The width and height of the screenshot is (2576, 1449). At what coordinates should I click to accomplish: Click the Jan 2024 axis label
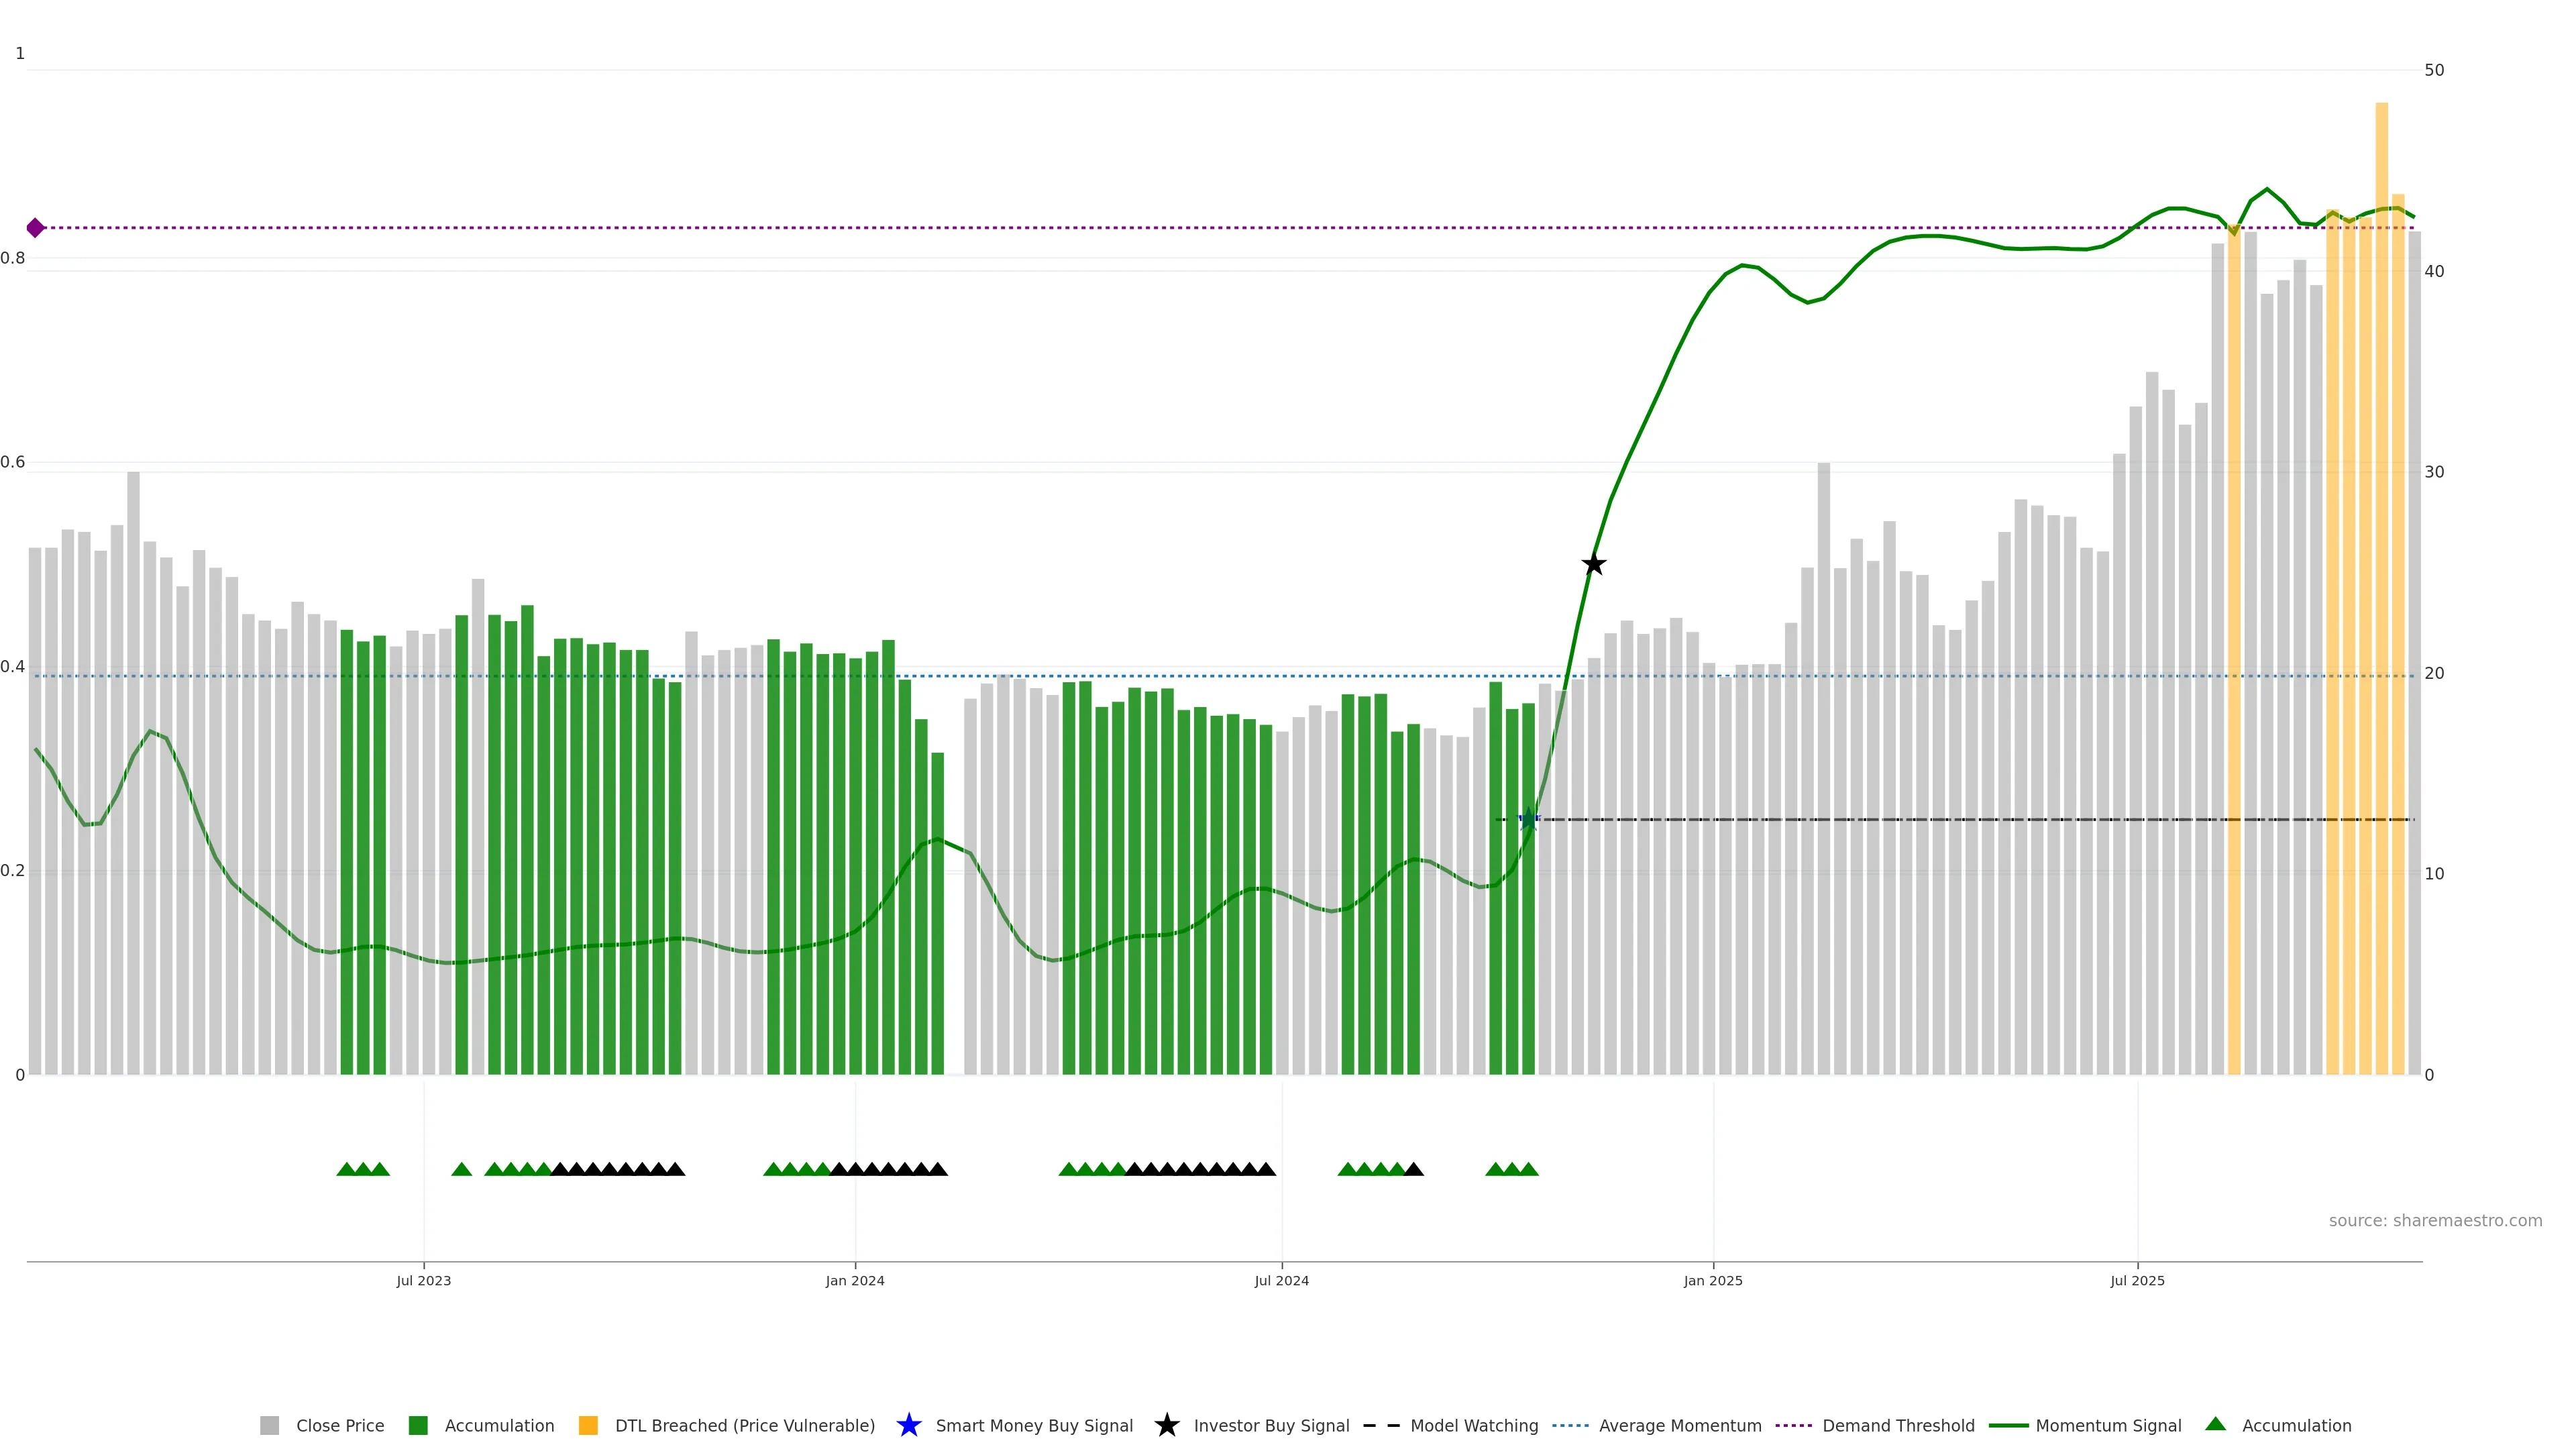pos(855,1280)
